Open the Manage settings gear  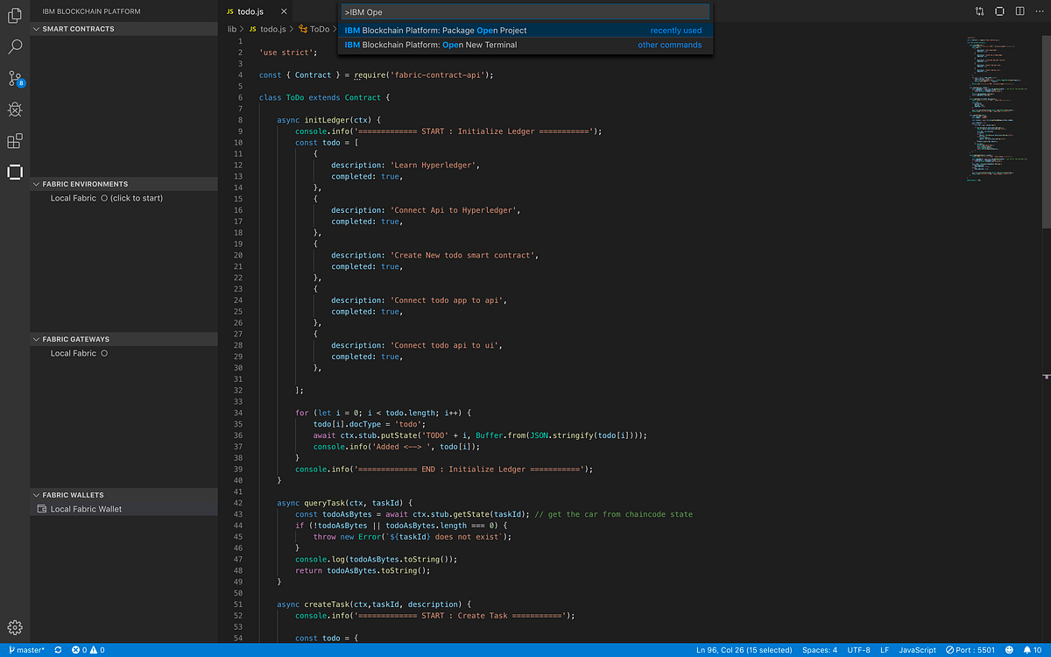click(x=15, y=627)
